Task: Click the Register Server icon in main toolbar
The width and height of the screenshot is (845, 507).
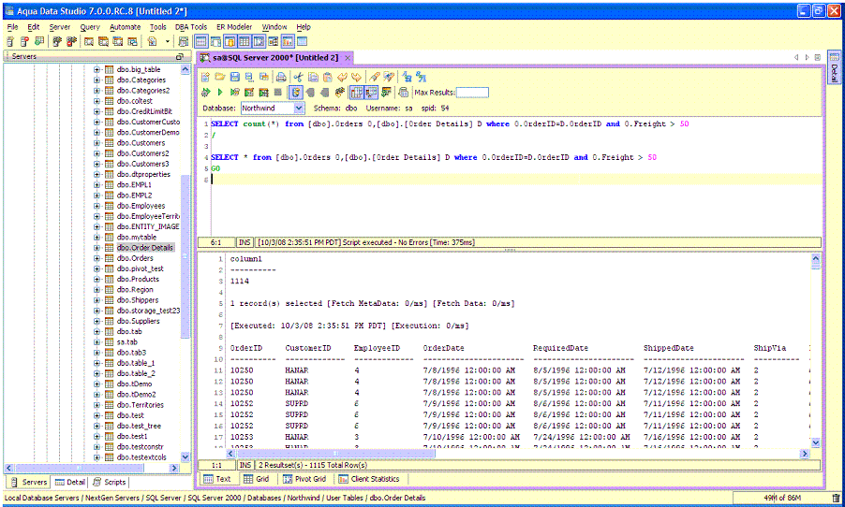Action: (x=9, y=41)
